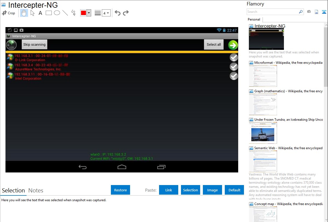Click the Microformat - Wikipedia title text
Screen dimensions: 328x222
coord(288,63)
